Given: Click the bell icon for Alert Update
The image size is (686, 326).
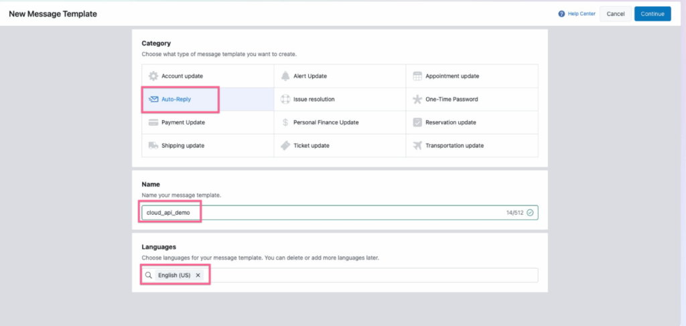Looking at the screenshot, I should [x=285, y=76].
